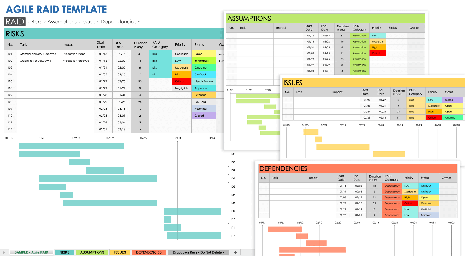465x256 pixels.
Task: Select the Overdue status cell for risk 107
Action: [x=203, y=95]
